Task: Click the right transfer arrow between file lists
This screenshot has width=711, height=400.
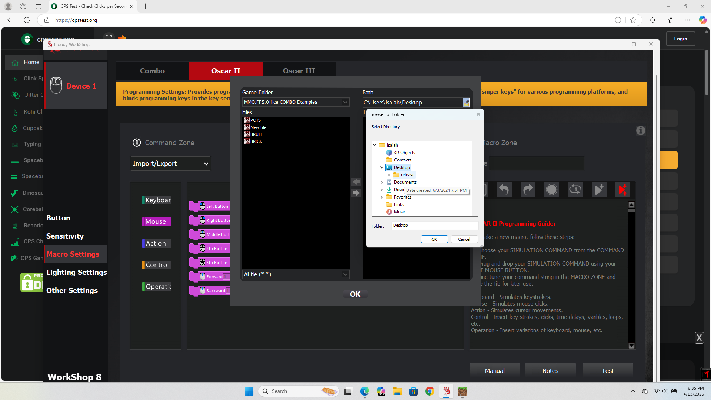Action: 356,193
